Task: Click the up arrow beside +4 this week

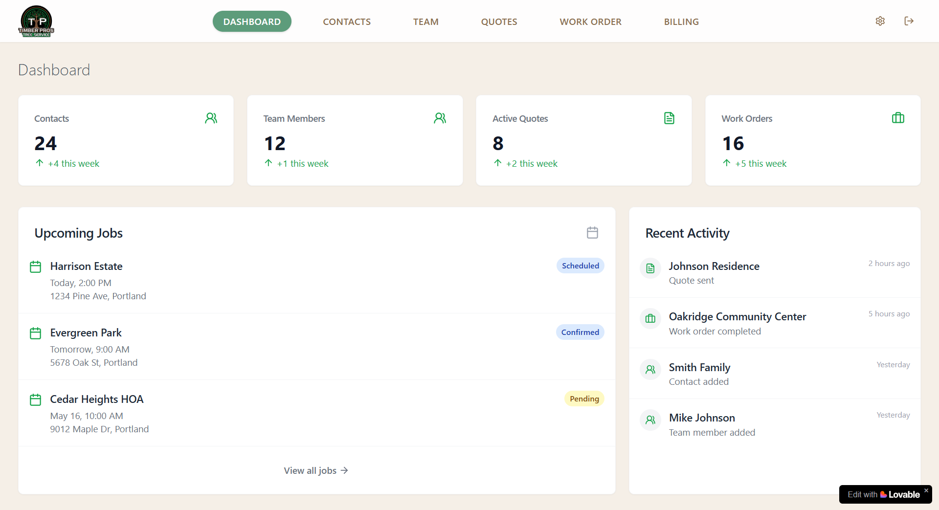Action: click(40, 163)
